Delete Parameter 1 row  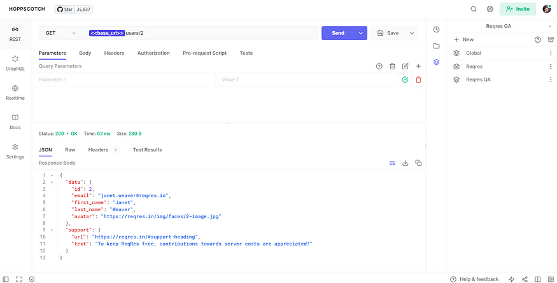tap(418, 79)
